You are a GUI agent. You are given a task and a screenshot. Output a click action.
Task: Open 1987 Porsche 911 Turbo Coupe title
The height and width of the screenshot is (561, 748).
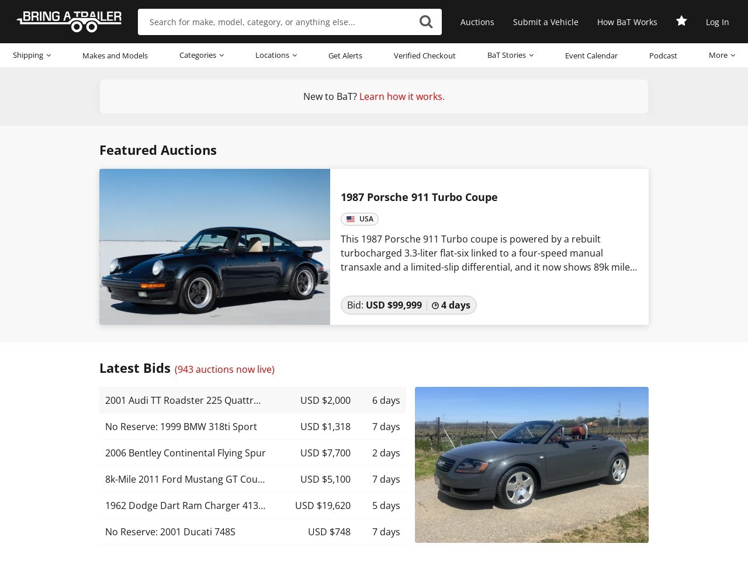click(x=419, y=197)
